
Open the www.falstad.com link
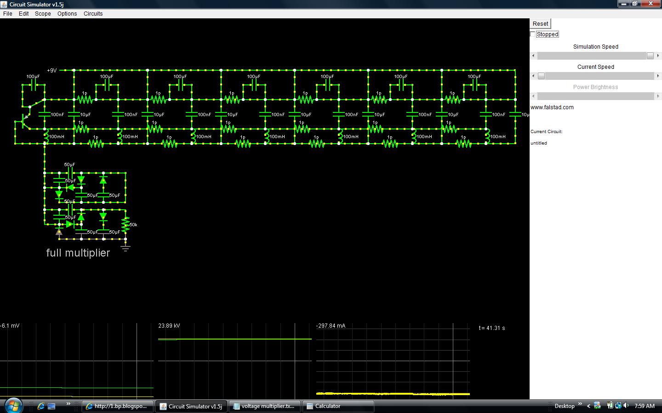click(552, 107)
